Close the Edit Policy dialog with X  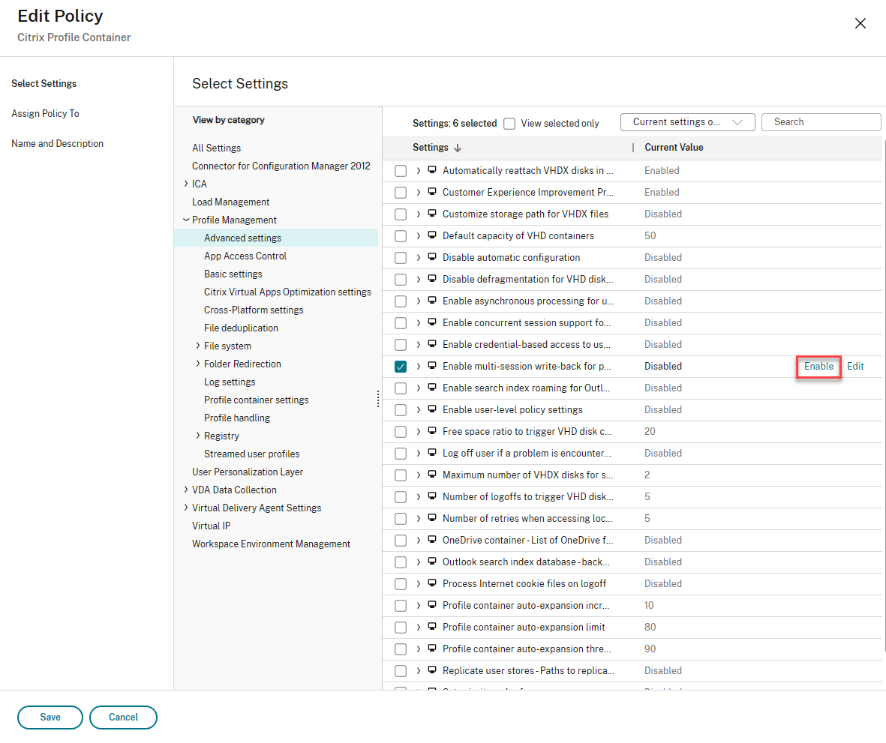click(x=860, y=23)
